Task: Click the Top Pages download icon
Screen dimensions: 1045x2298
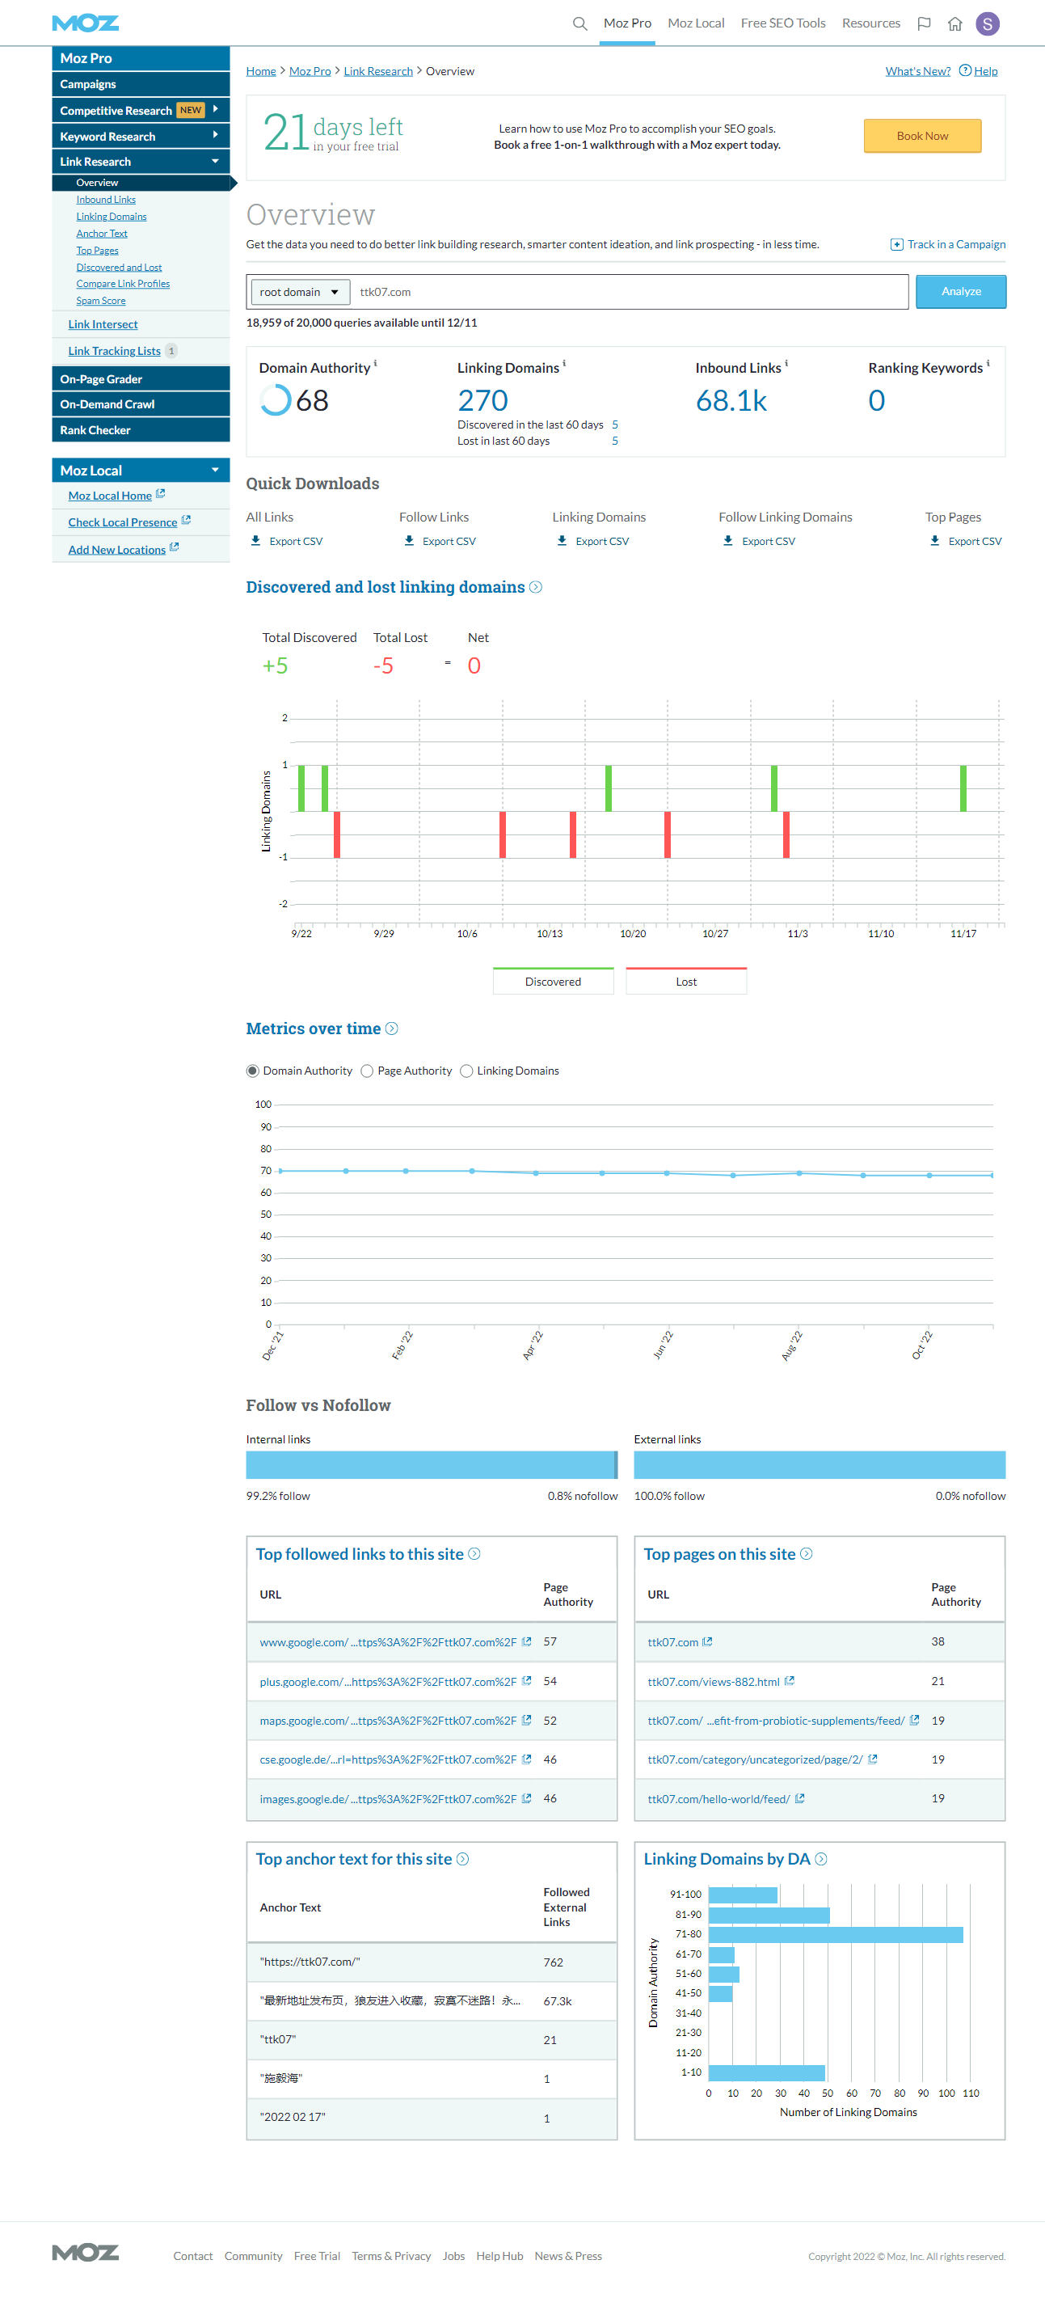Action: point(934,541)
